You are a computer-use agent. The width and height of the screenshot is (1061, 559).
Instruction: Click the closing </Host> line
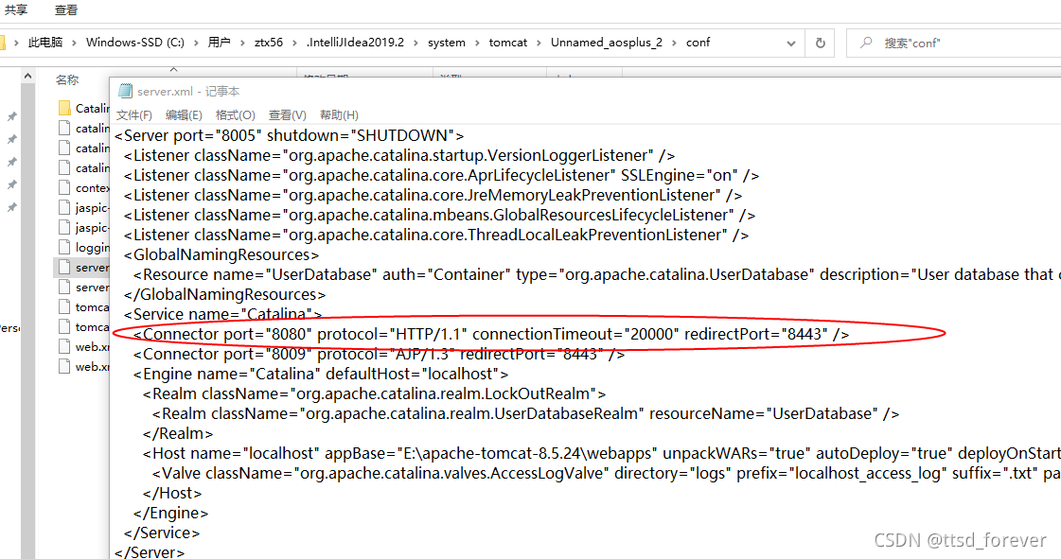[x=172, y=493]
